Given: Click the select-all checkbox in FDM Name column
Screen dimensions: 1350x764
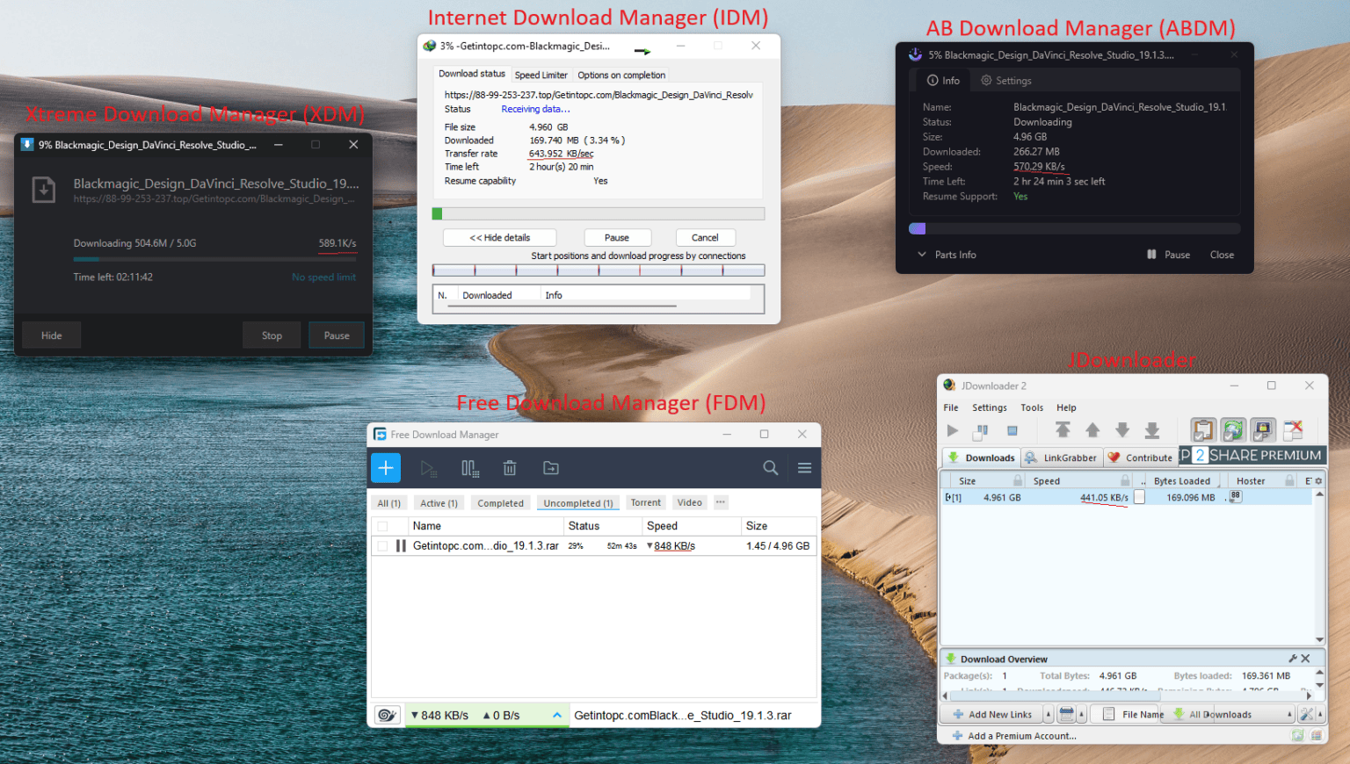Looking at the screenshot, I should coord(382,525).
